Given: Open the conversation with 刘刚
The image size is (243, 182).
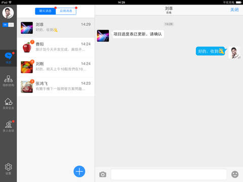Looking at the screenshot, I should pyautogui.click(x=56, y=67).
